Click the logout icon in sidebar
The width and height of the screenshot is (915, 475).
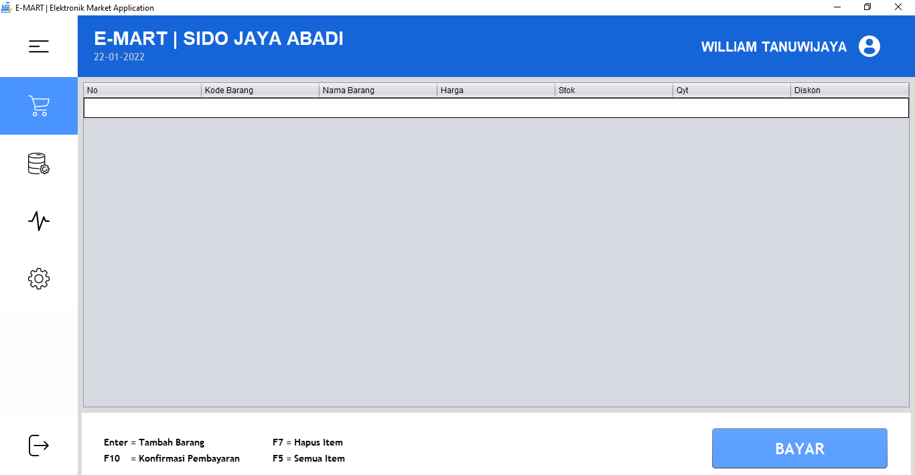click(x=38, y=446)
